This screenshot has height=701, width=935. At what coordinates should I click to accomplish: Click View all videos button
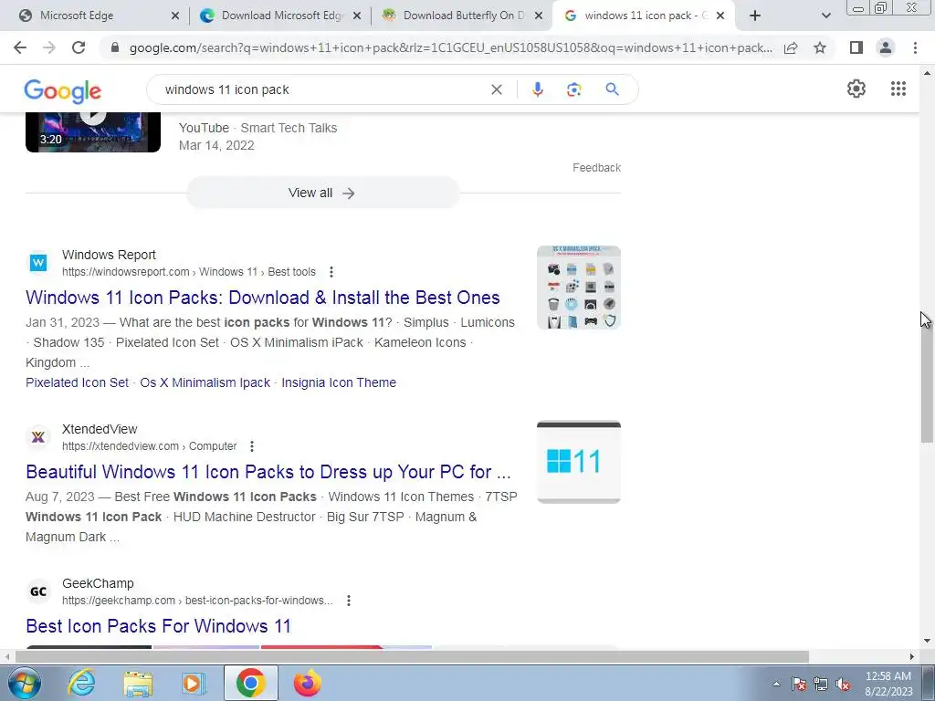322,193
